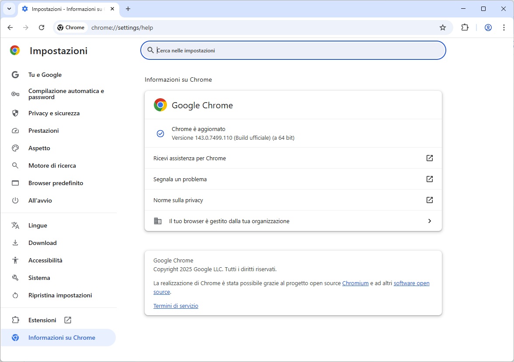Screen dimensions: 514x362
Task: Open Aspetto settings section
Action: pos(39,148)
